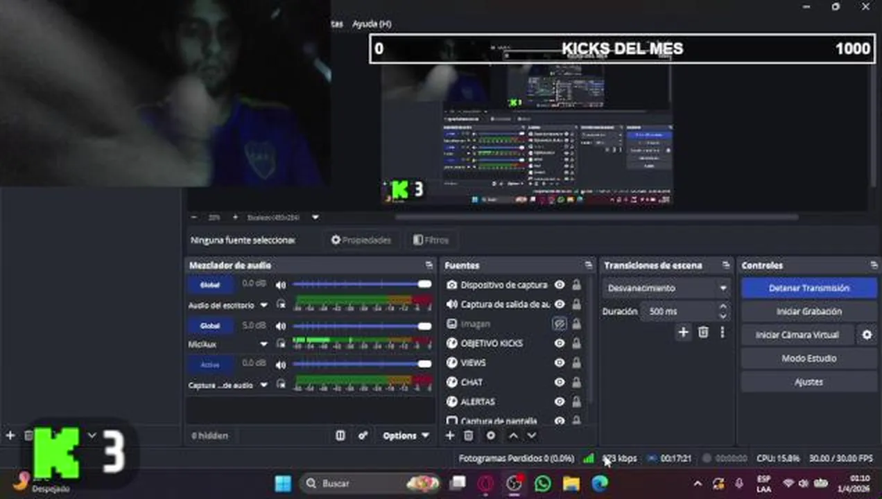Image resolution: width=882 pixels, height=499 pixels.
Task: Add a new scene with plus icon
Action: (10, 435)
